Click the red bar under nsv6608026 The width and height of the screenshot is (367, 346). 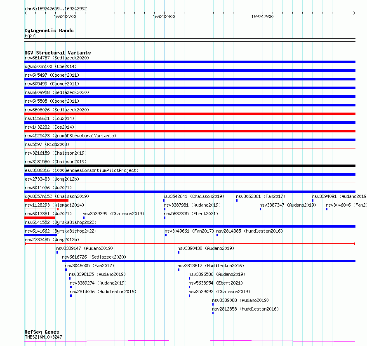(x=190, y=114)
